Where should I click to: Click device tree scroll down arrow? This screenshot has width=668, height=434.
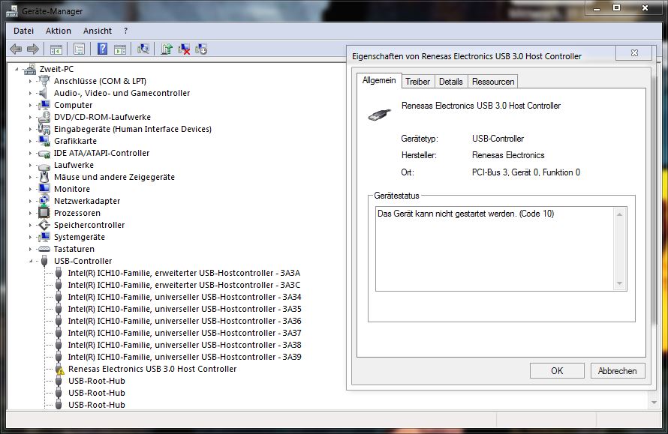coord(654,403)
